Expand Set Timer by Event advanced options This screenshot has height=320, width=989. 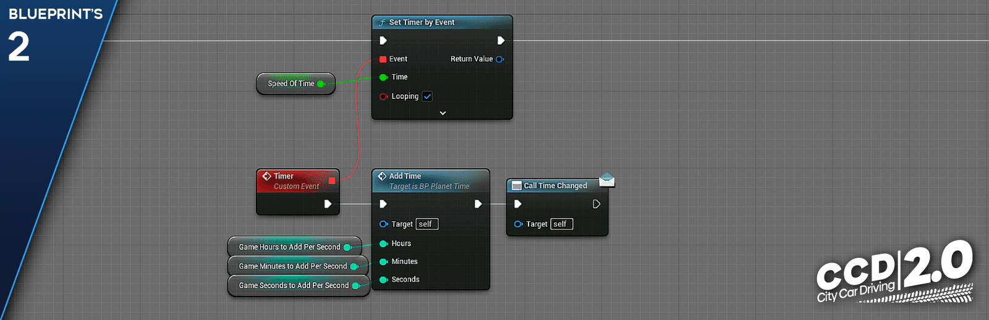pyautogui.click(x=443, y=113)
